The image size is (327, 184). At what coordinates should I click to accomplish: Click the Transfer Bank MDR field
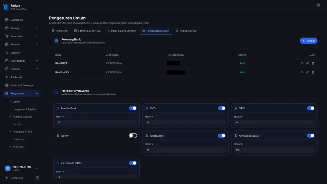pos(96,122)
